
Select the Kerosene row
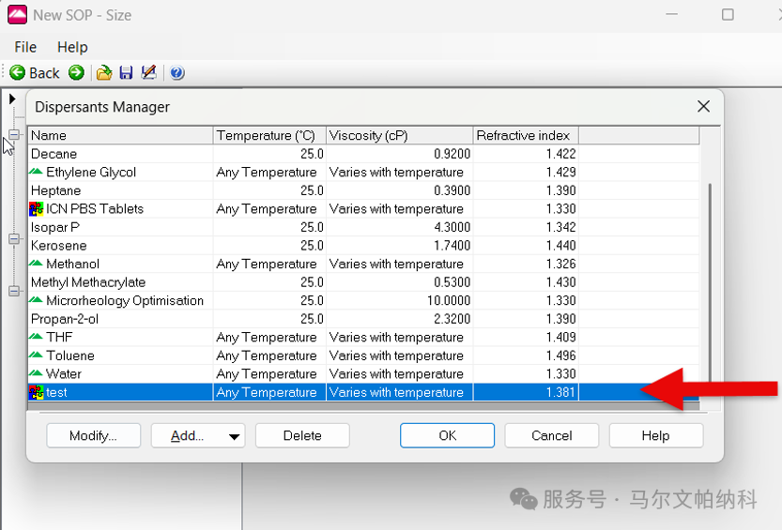coord(363,246)
